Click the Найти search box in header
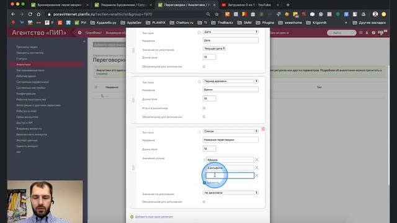397x223 pixels. click(x=341, y=33)
